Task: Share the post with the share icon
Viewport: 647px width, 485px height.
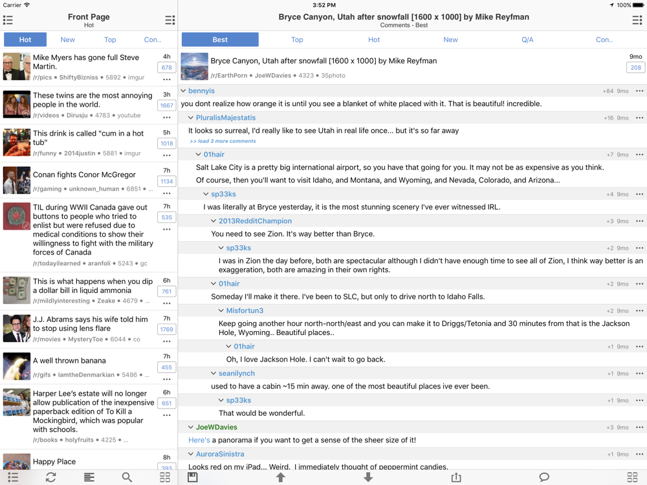Action: (456, 477)
